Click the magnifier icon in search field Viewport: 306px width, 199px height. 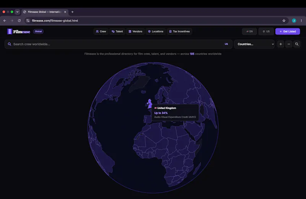9,44
